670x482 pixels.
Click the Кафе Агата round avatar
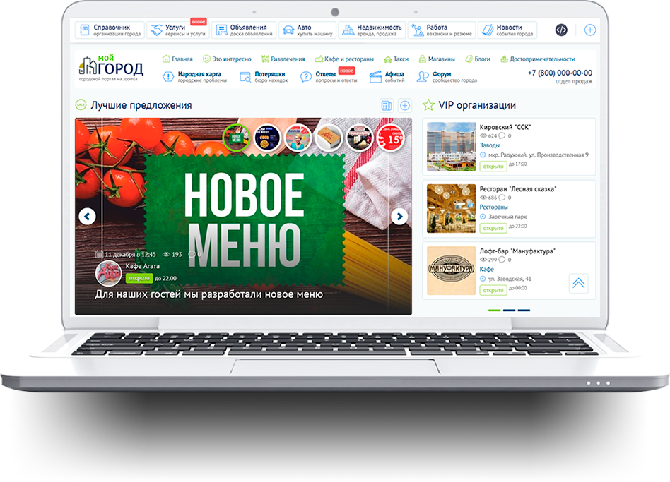coord(108,272)
